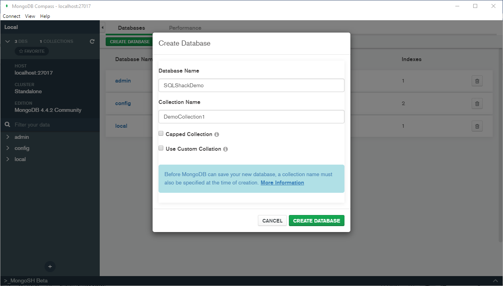Click the plus icon at sidebar bottom
Viewport: 503px width, 286px height.
click(50, 267)
